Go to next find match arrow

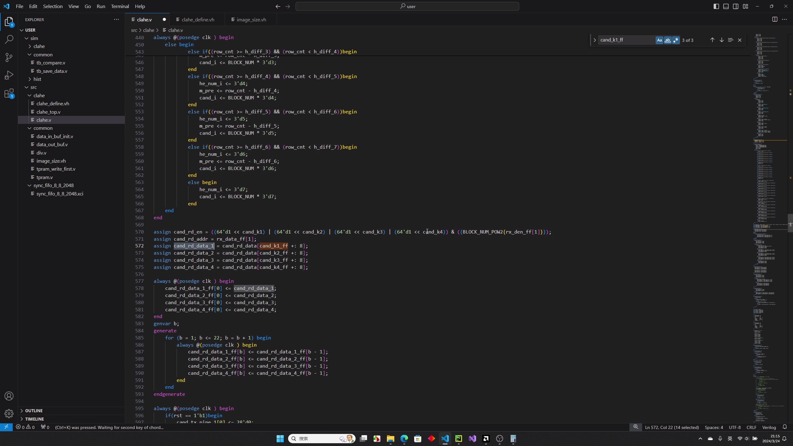721,40
